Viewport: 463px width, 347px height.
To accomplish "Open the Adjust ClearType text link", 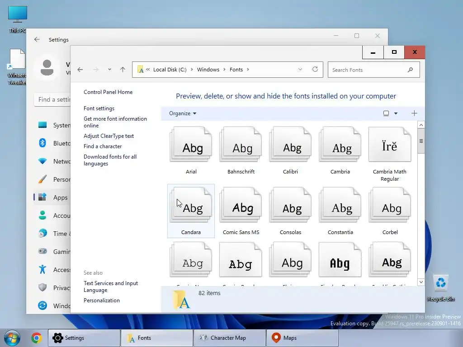I will 109,136.
